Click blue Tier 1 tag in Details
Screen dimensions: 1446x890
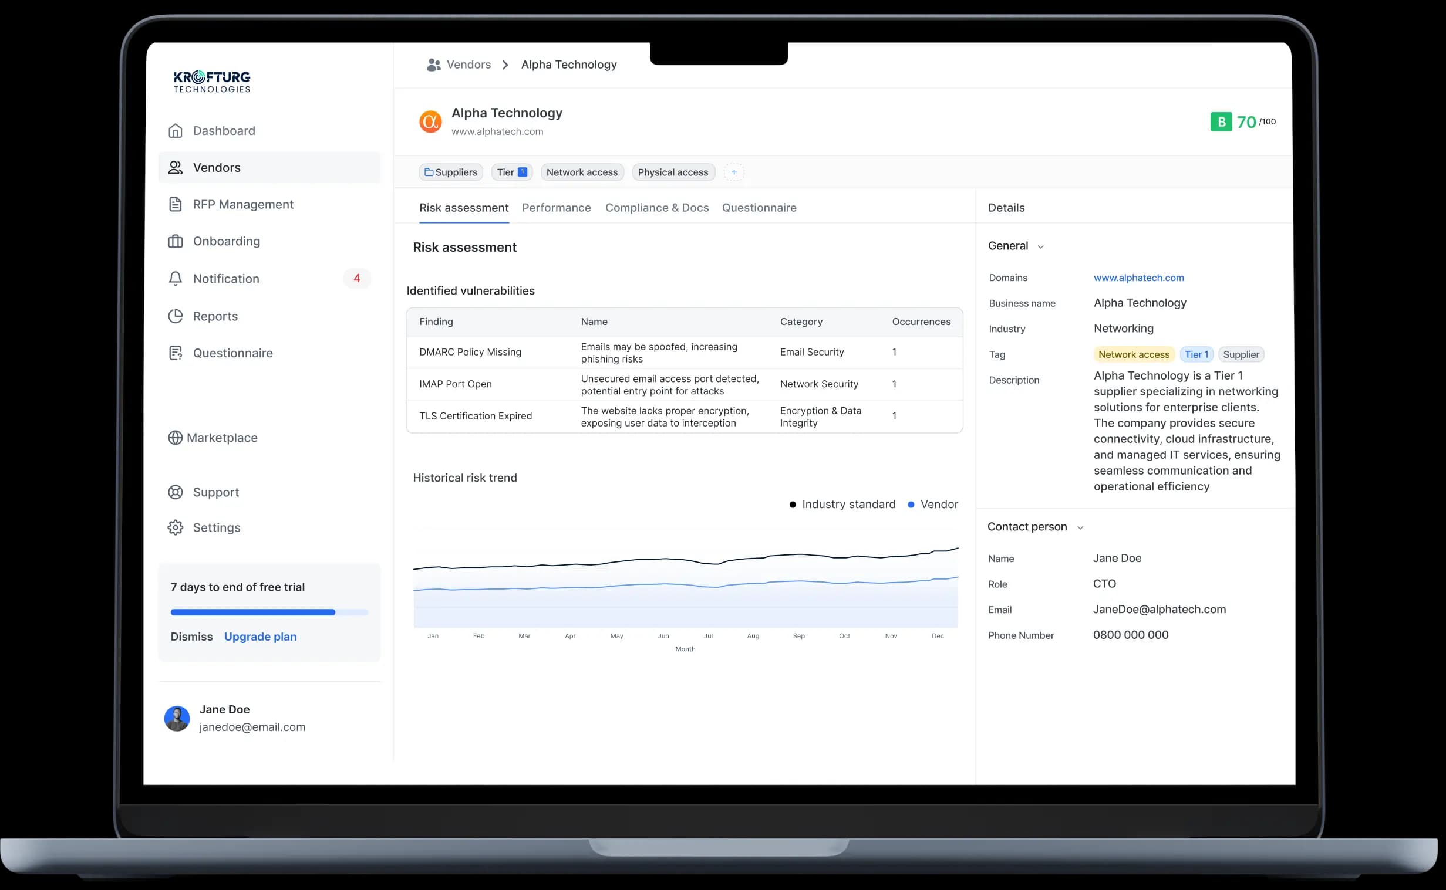1196,354
